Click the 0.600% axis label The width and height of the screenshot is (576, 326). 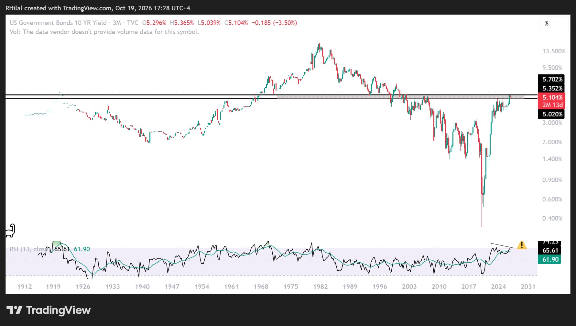coord(552,199)
